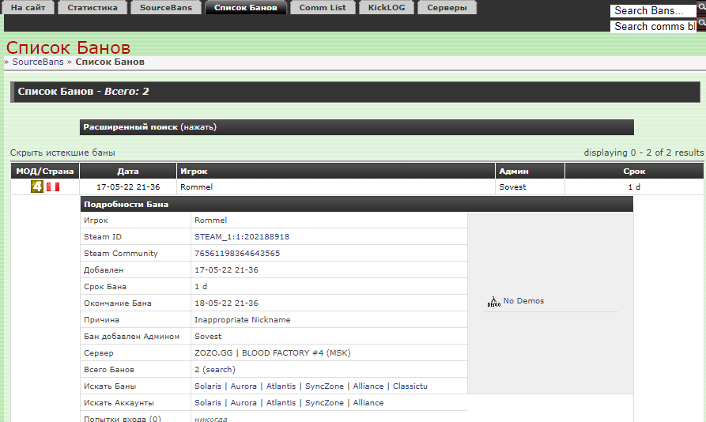
Task: Click the (search) link in Всего Банов
Action: tap(219, 370)
